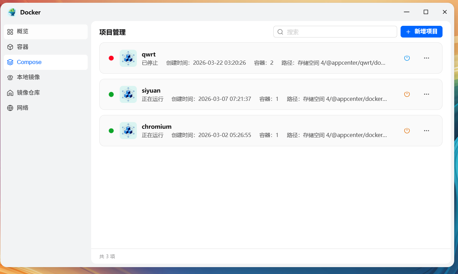Click the green status dot for chromium

click(x=111, y=130)
